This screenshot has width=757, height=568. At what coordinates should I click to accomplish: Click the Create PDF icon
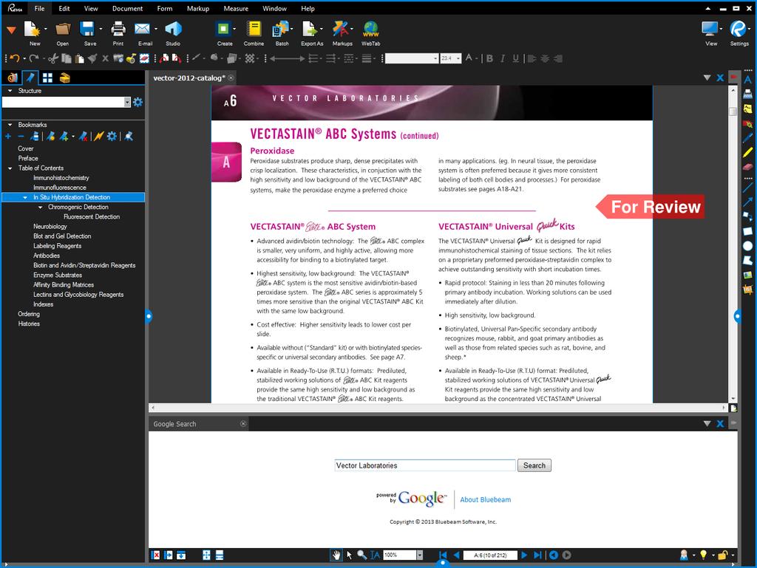[223, 29]
